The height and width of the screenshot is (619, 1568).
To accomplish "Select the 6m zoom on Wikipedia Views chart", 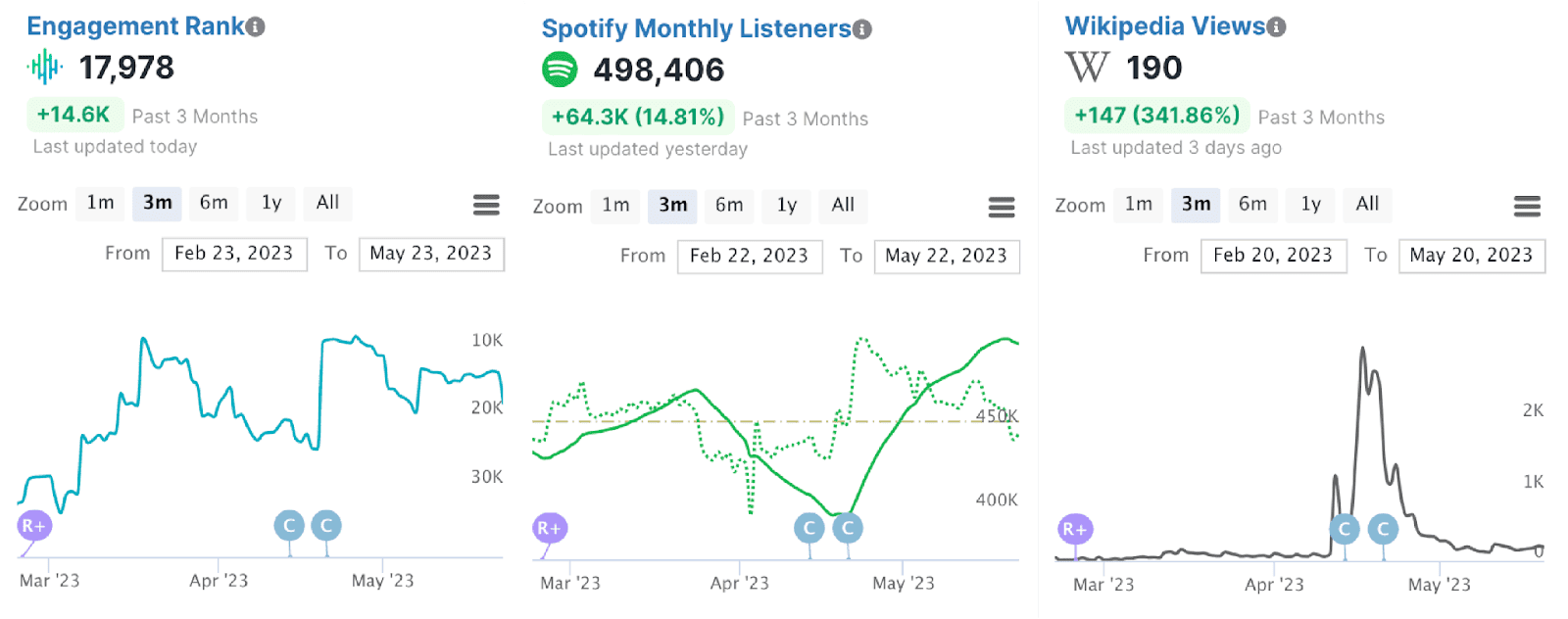I will pos(1252,205).
